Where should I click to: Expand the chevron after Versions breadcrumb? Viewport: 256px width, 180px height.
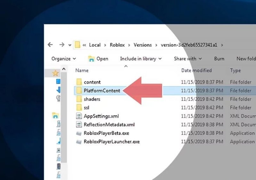[156, 45]
